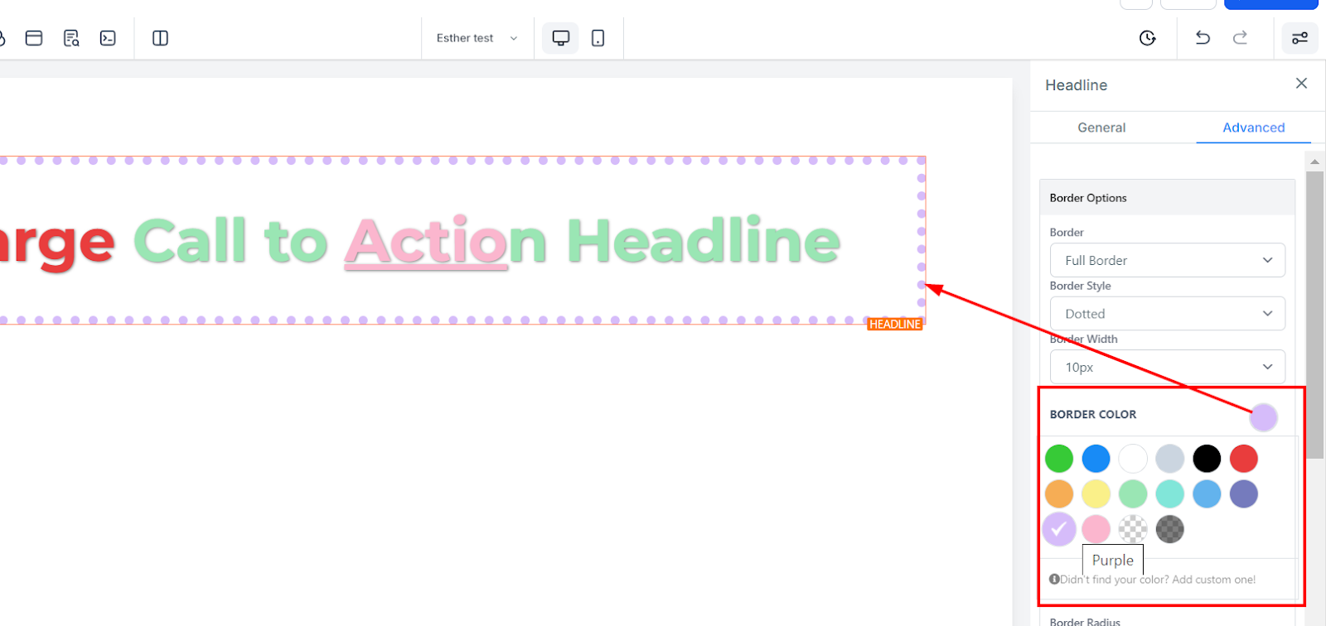Open the settings sliders icon

[x=1299, y=38]
